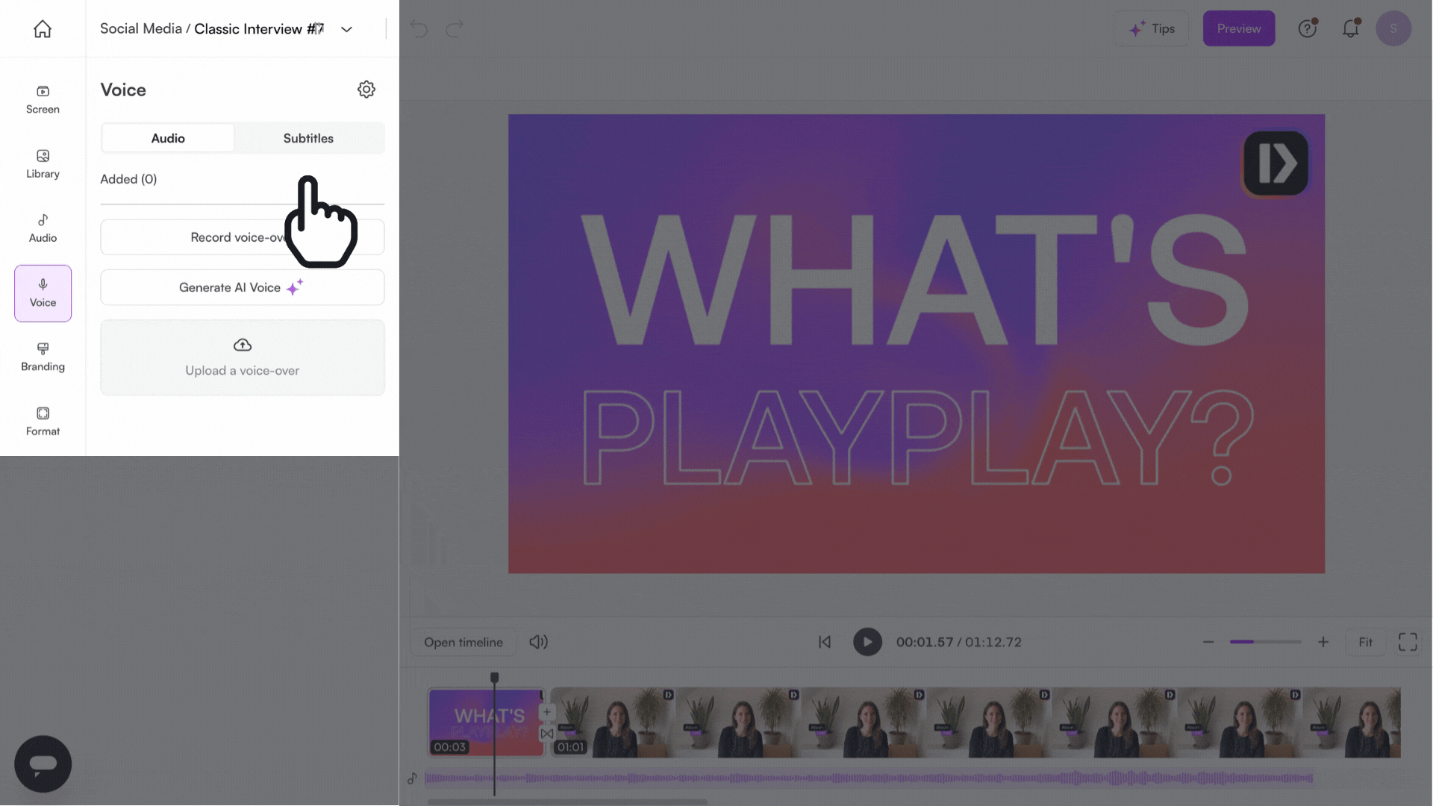Open the Tips button
Image resolution: width=1433 pixels, height=806 pixels.
click(1152, 28)
